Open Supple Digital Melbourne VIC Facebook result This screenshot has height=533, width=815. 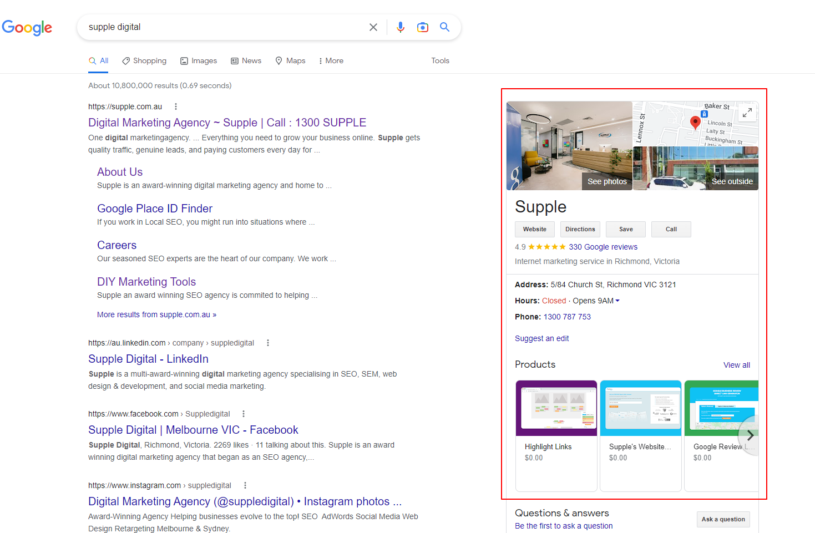(x=193, y=430)
